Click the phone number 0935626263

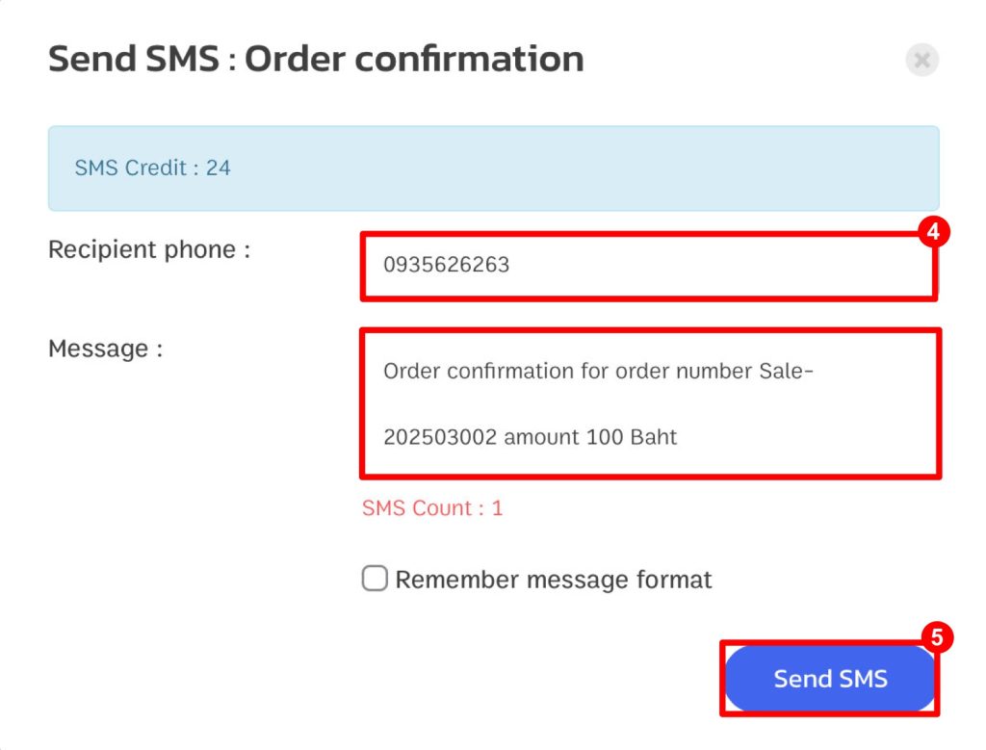pos(447,265)
